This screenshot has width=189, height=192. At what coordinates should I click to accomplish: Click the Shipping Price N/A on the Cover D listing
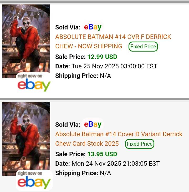pyautogui.click(x=105, y=173)
